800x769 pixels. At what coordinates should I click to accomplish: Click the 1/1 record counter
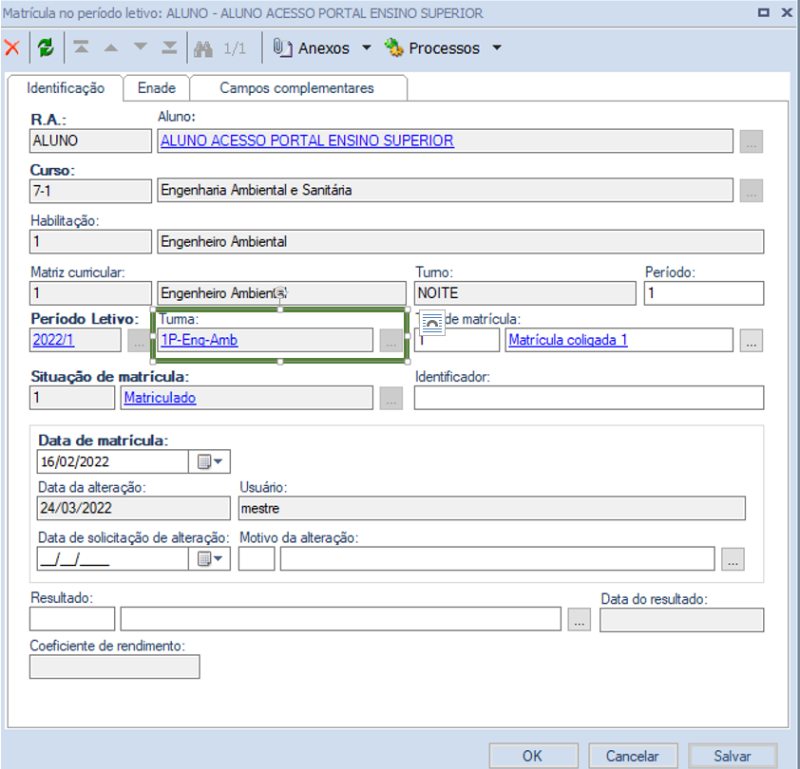[235, 49]
